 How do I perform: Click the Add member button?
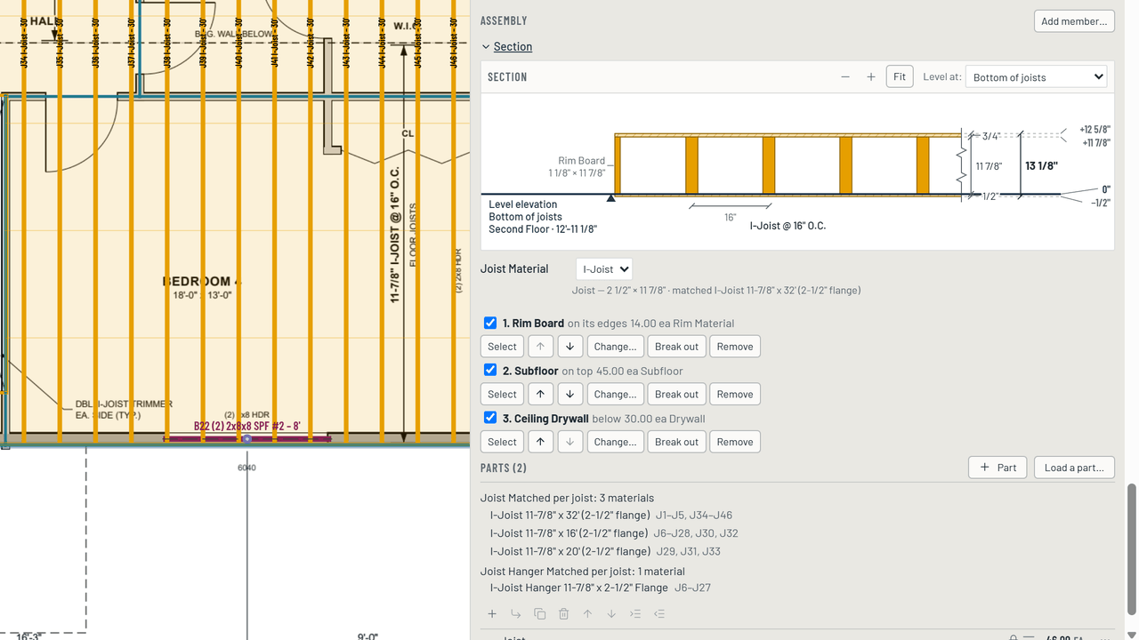[x=1074, y=21]
